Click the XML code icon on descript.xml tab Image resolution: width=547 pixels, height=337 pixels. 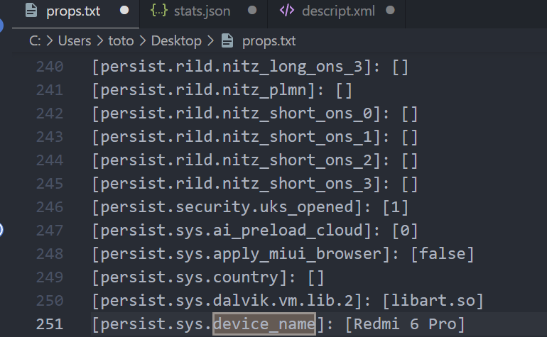click(287, 11)
